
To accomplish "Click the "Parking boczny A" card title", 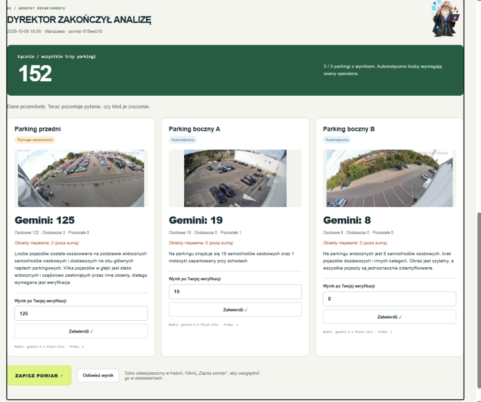I will 194,129.
